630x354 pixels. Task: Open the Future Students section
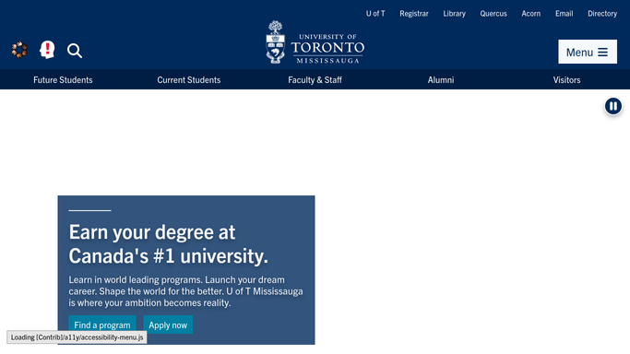point(63,80)
